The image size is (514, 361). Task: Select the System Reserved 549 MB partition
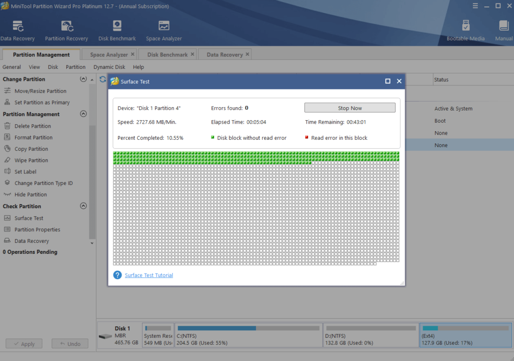point(158,335)
